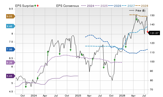Select the 2025 consensus legend entry
163x97 pixels.
click(x=101, y=6)
